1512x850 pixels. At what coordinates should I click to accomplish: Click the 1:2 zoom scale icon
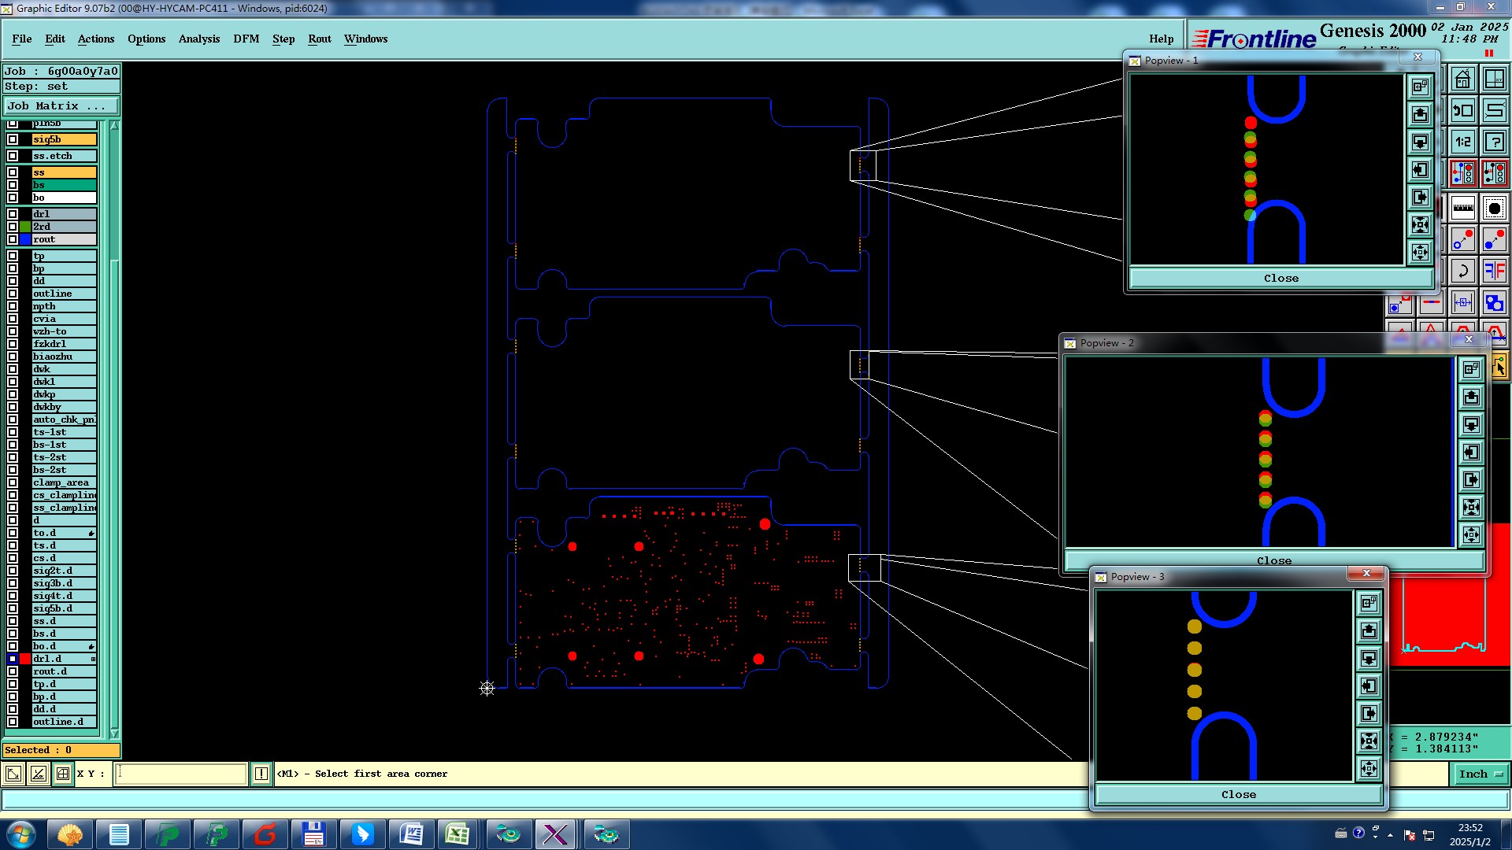pos(1462,142)
